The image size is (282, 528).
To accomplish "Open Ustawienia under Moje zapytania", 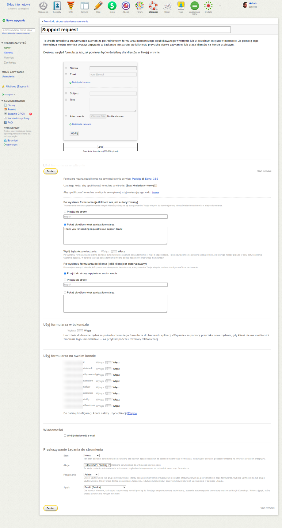I will click(8, 76).
